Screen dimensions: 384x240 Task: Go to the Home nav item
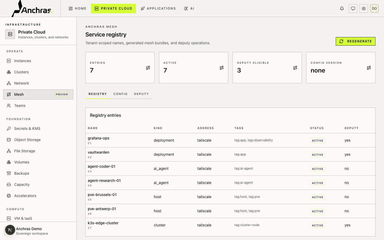[78, 9]
